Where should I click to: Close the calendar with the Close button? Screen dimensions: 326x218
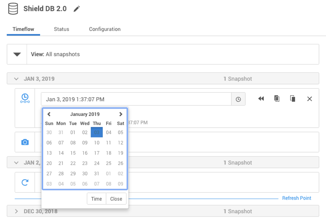pyautogui.click(x=116, y=199)
